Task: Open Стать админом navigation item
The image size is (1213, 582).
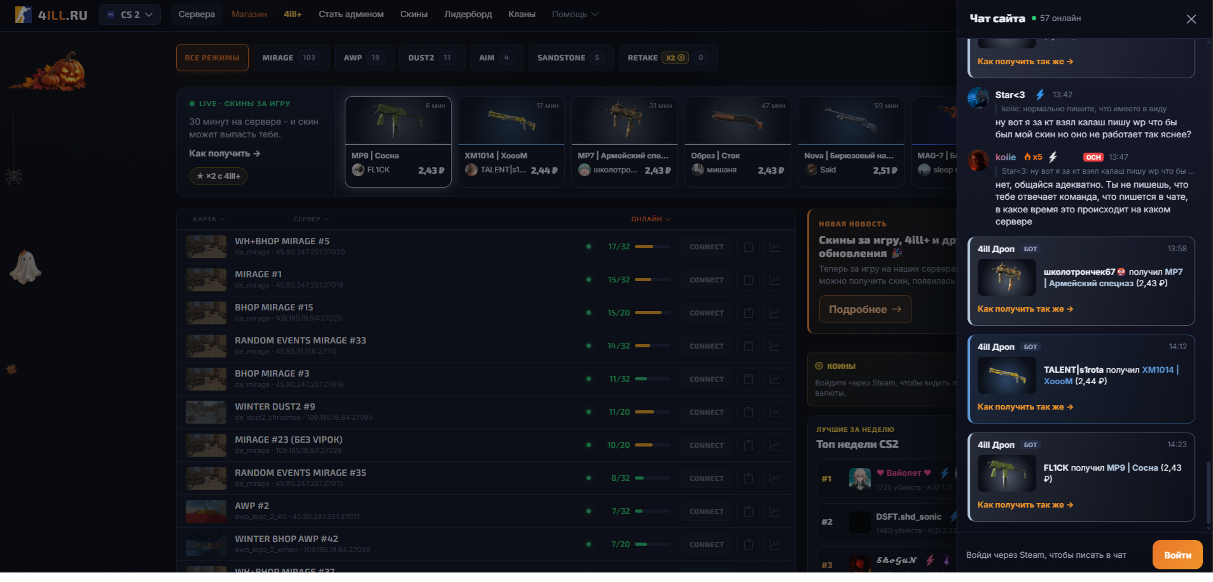Action: (x=351, y=14)
